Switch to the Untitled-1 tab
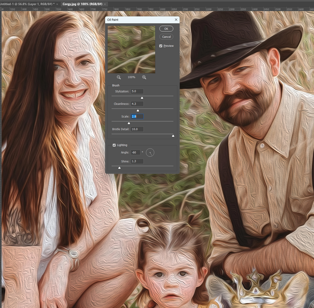The width and height of the screenshot is (314, 308). click(x=27, y=4)
